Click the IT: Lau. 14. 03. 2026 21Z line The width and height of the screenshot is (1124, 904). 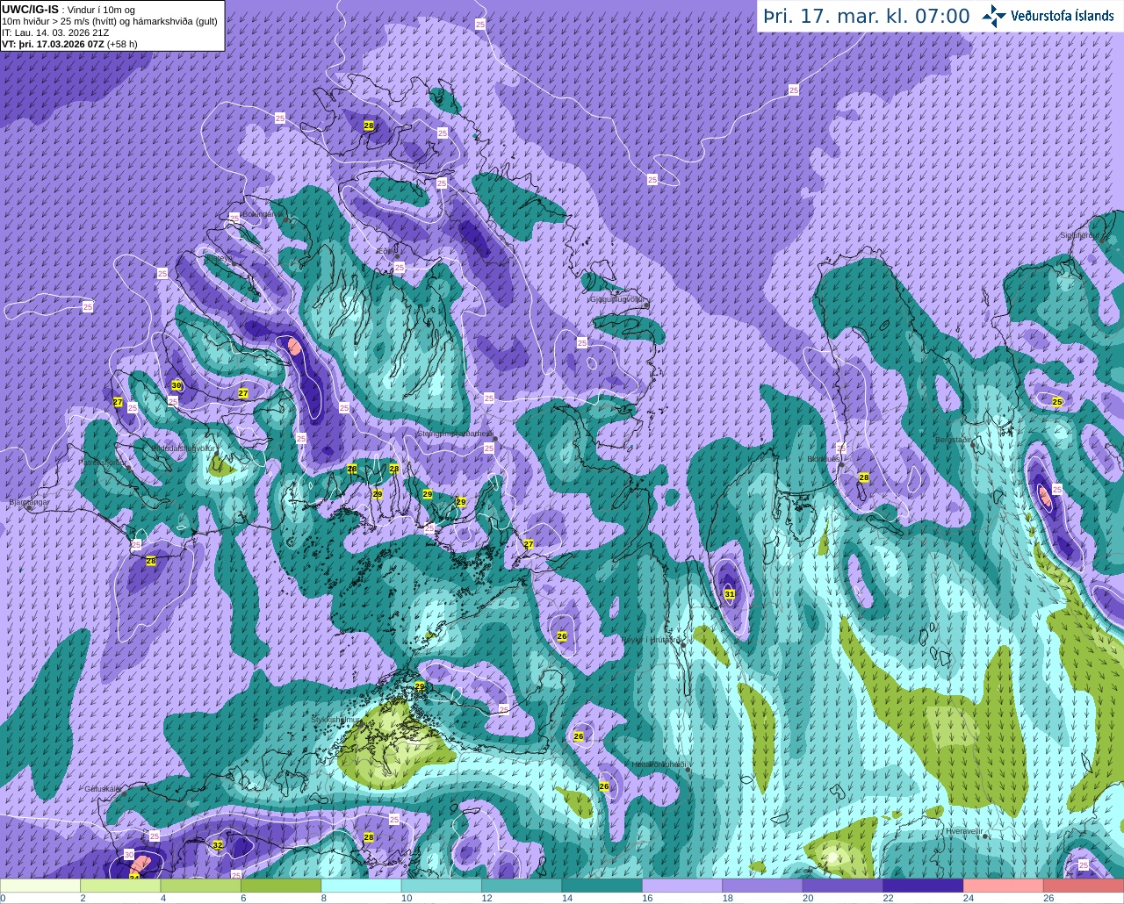55,32
